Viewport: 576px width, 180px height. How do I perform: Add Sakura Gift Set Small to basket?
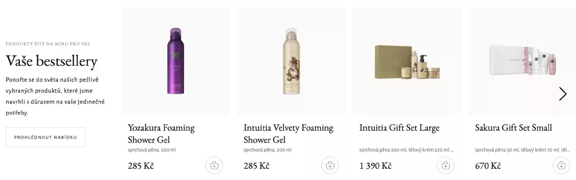(x=561, y=166)
